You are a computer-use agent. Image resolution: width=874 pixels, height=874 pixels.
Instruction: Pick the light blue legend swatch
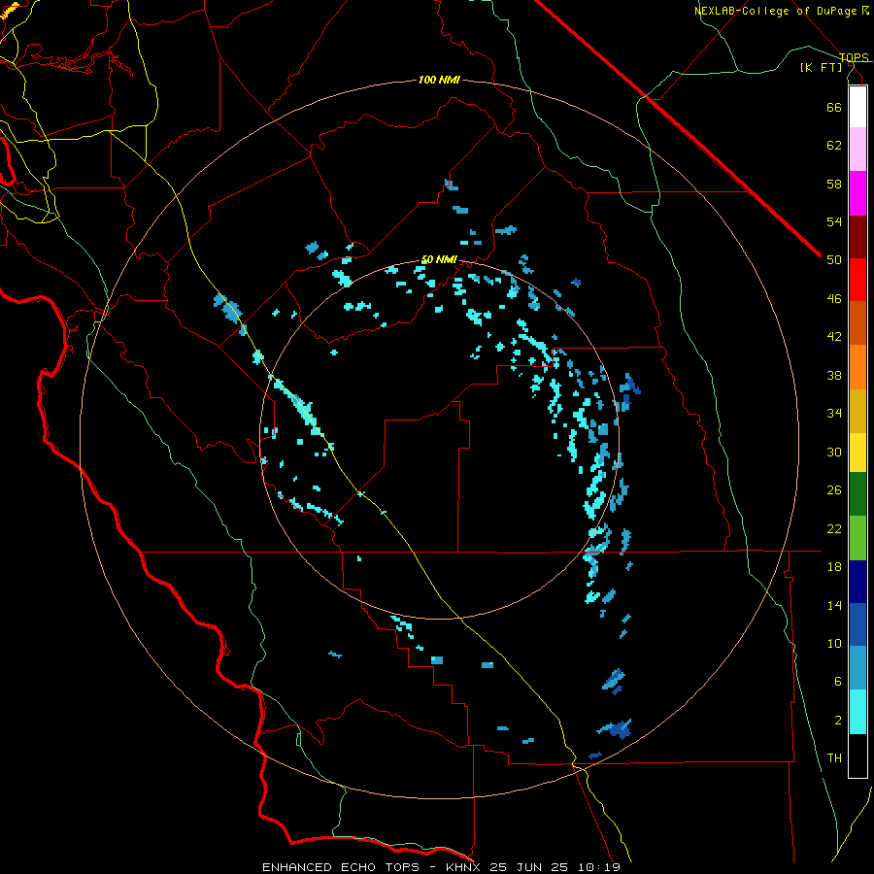(x=857, y=668)
